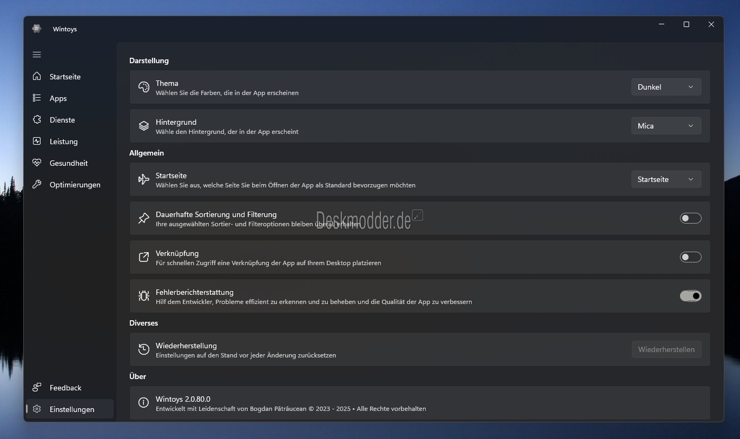Open the Optimierungen page

coord(70,185)
